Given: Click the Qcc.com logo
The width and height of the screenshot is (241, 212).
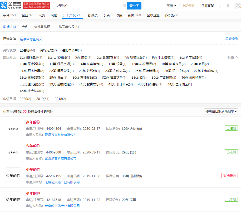Looking at the screenshot, I should [11, 6].
